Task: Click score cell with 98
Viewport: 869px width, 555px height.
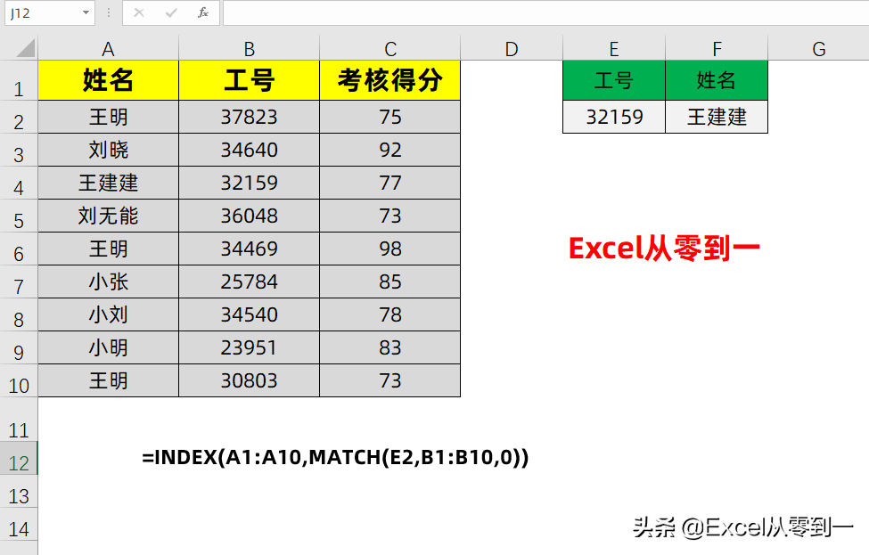Action: [390, 249]
